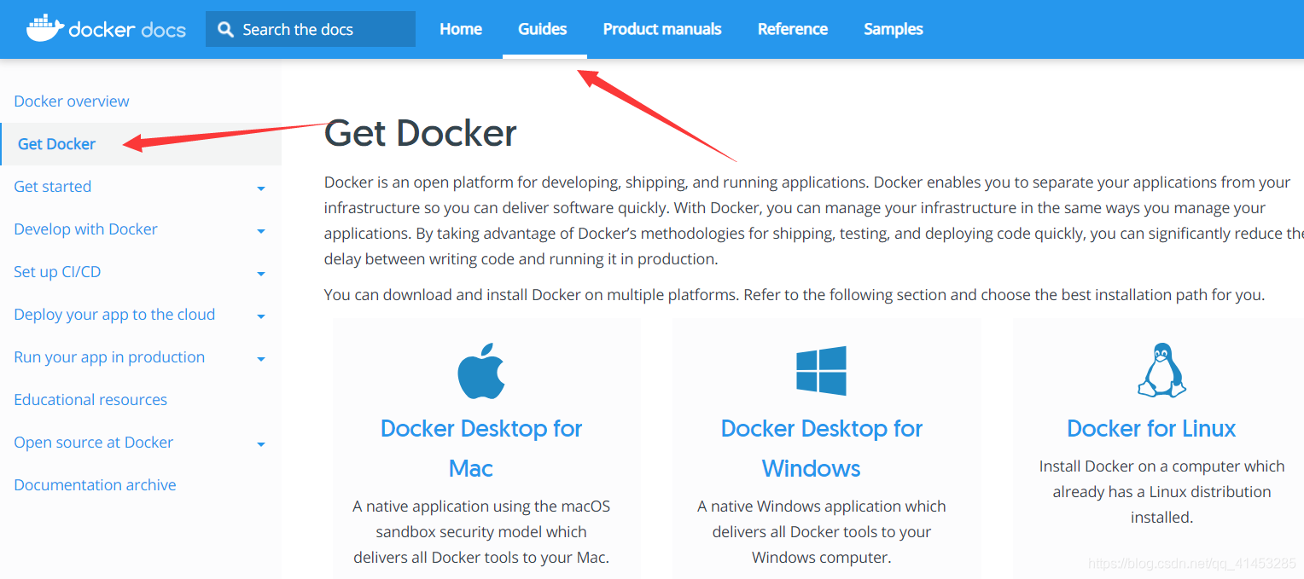Open Docker Desktop for Windows link
The width and height of the screenshot is (1304, 579).
click(x=821, y=448)
